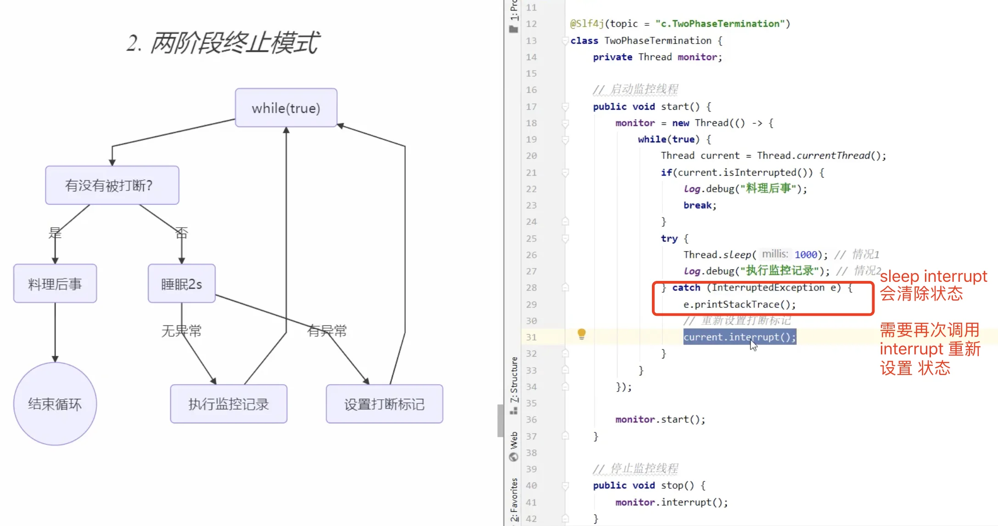Open the Web tool window tab

[x=514, y=440]
